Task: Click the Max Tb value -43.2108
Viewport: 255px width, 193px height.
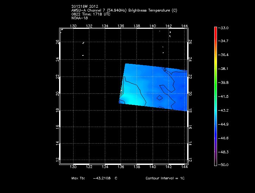Action: pyautogui.click(x=102, y=178)
